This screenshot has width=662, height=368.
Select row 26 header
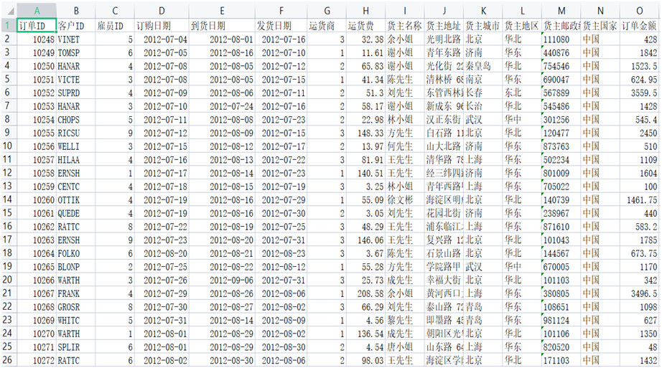(x=8, y=360)
